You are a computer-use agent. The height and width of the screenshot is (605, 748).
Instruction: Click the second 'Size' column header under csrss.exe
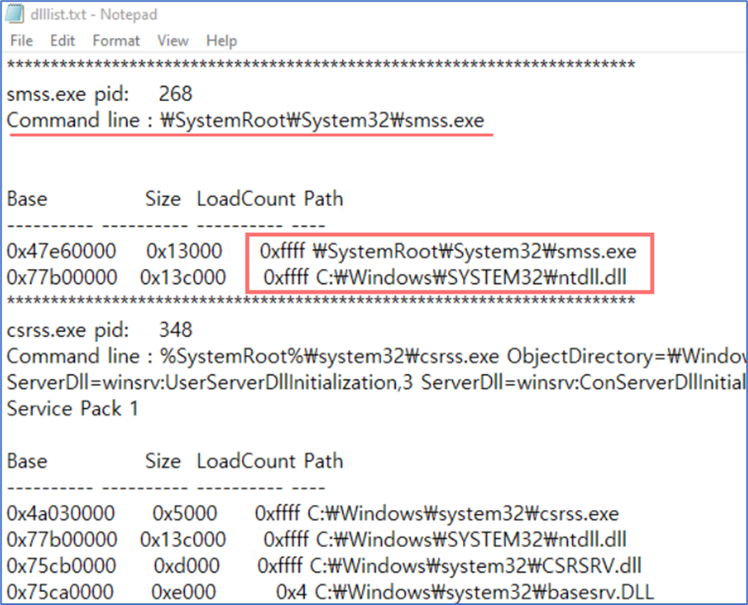[x=163, y=461]
